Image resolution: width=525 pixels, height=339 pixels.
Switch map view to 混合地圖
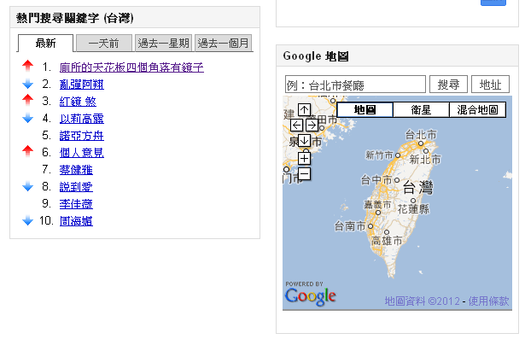click(x=477, y=110)
